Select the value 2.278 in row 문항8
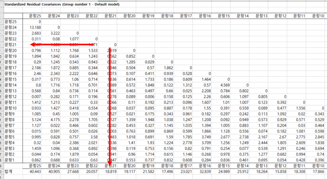The height and width of the screenshot is (179, 327). click(x=74, y=120)
